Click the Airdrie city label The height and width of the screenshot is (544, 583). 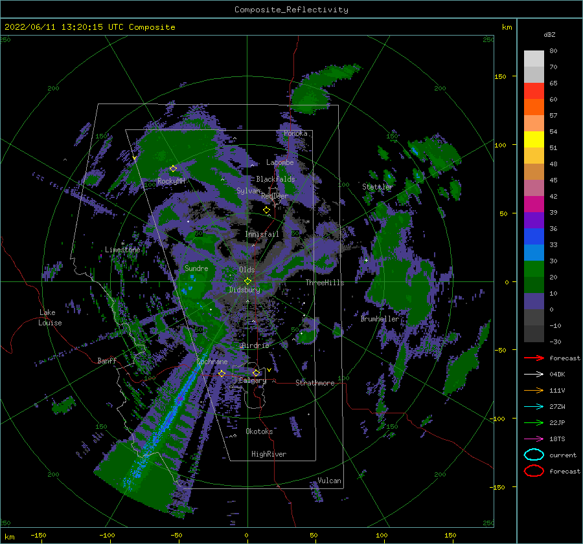click(255, 345)
